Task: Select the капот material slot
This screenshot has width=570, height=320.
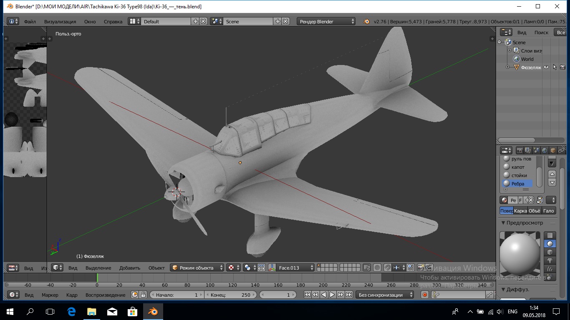Action: coord(518,167)
